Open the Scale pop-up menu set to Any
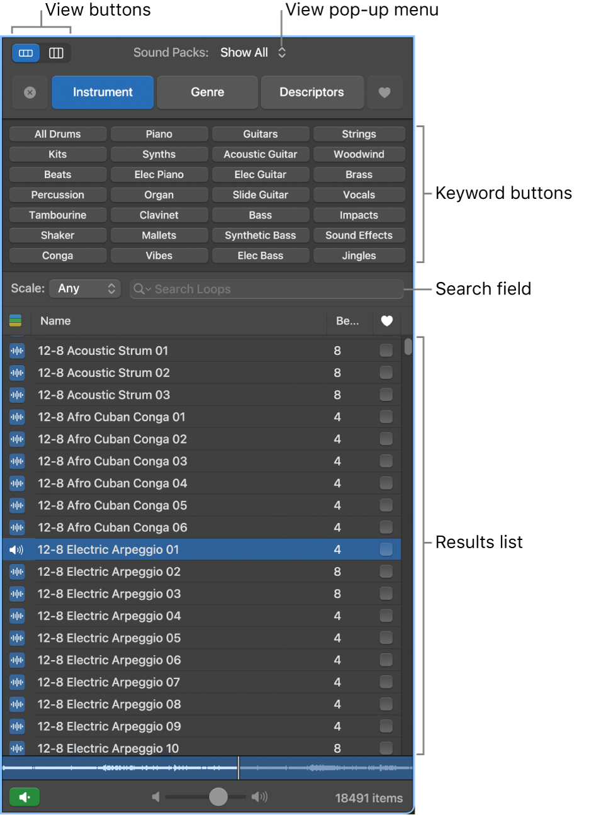This screenshot has width=596, height=815. (85, 288)
